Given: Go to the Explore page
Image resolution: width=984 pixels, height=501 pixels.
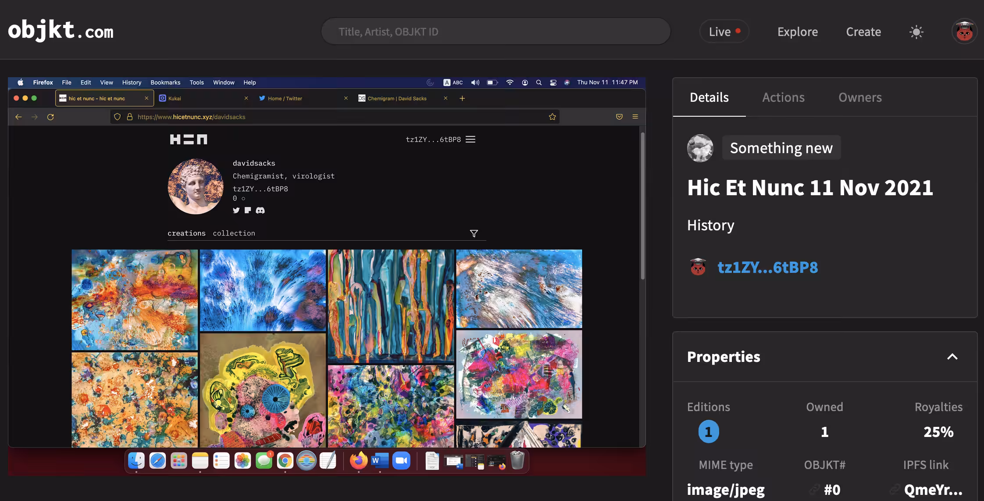Looking at the screenshot, I should point(797,32).
